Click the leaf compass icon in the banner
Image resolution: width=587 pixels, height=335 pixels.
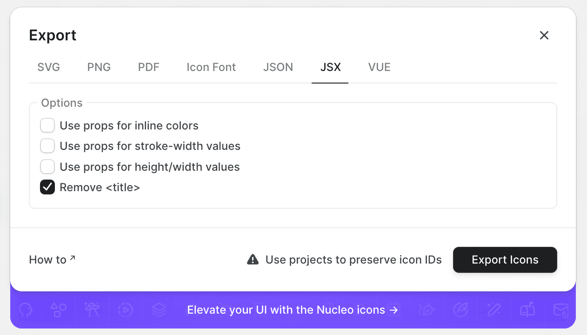(460, 310)
